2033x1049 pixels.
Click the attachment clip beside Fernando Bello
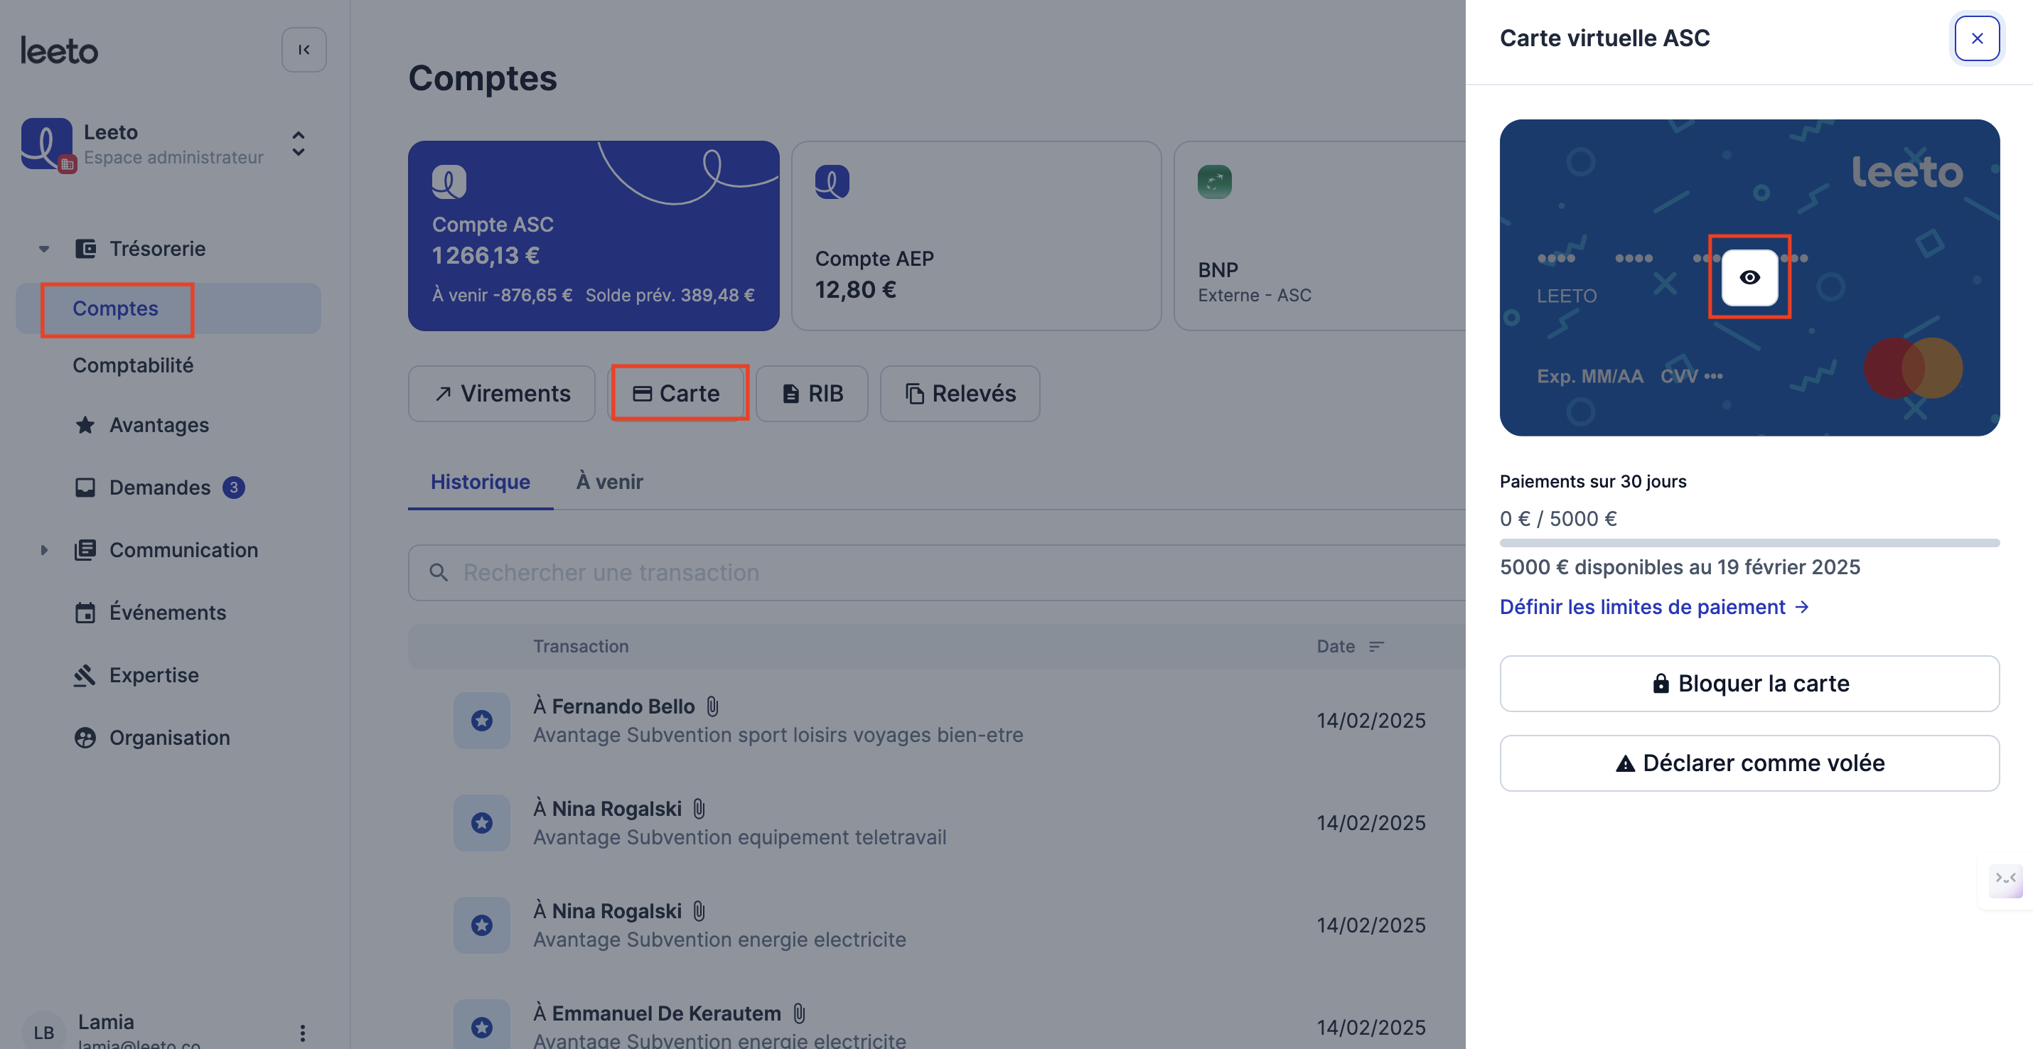(713, 706)
